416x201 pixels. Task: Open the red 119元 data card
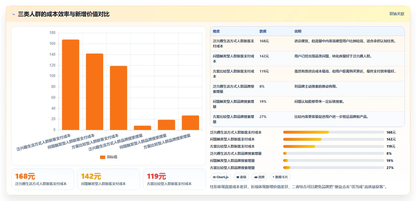pos(174,179)
